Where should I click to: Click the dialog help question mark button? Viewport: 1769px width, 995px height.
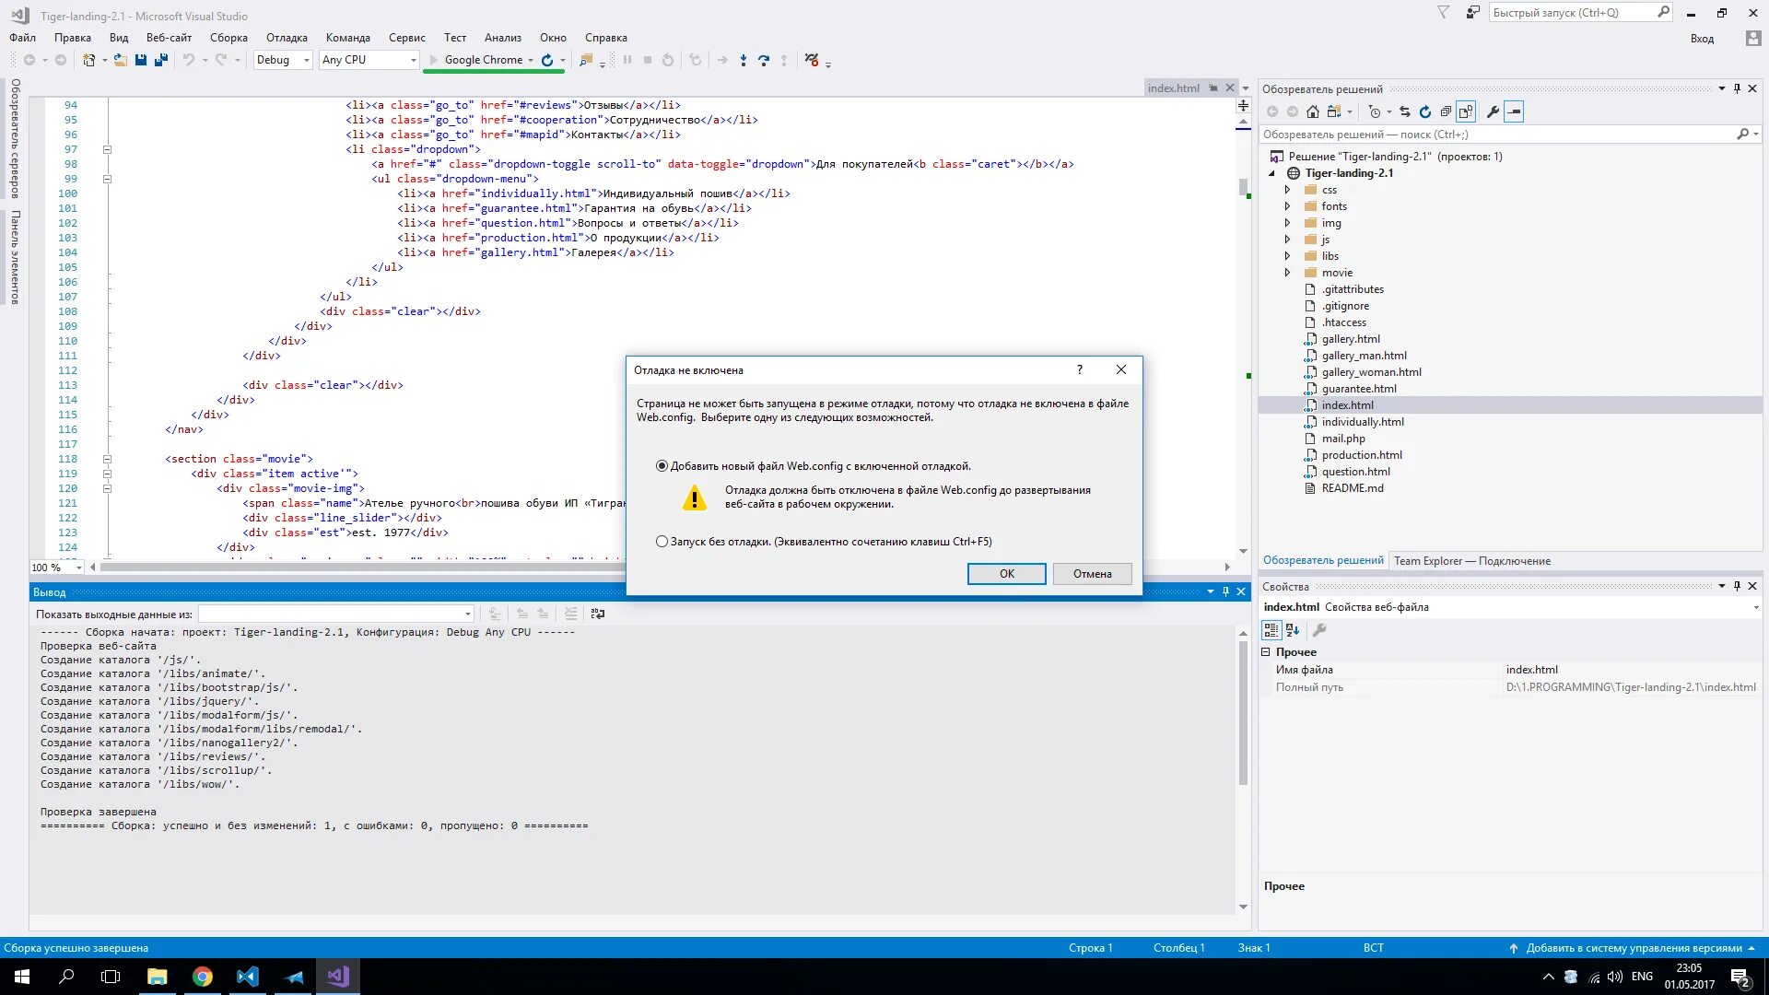click(x=1080, y=369)
